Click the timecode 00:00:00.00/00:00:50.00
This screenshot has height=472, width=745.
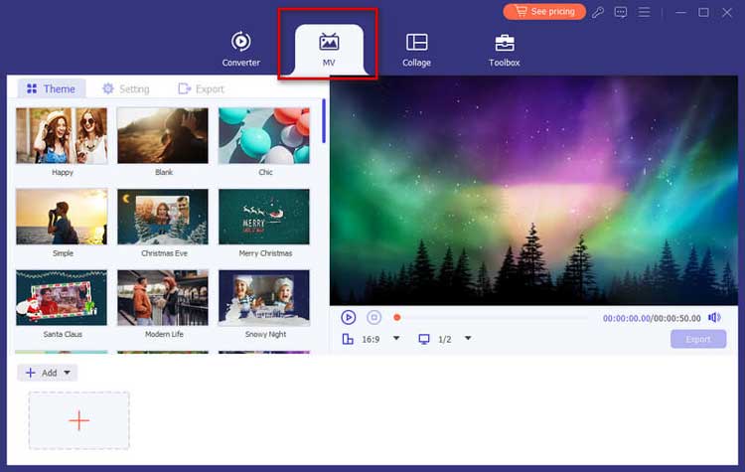[652, 318]
